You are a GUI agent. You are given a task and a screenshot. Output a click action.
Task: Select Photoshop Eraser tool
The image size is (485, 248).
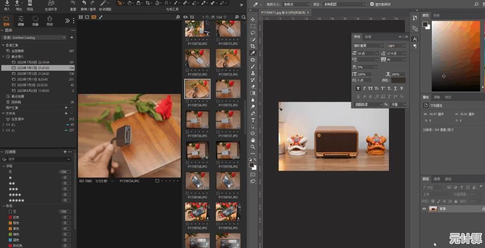coord(253,87)
